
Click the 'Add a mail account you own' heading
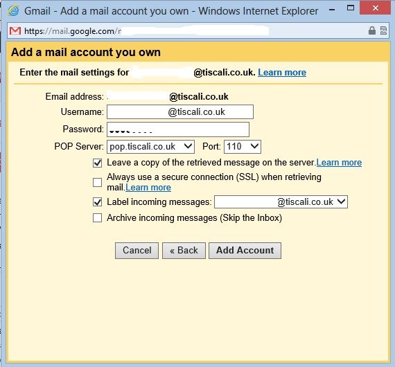tap(86, 53)
